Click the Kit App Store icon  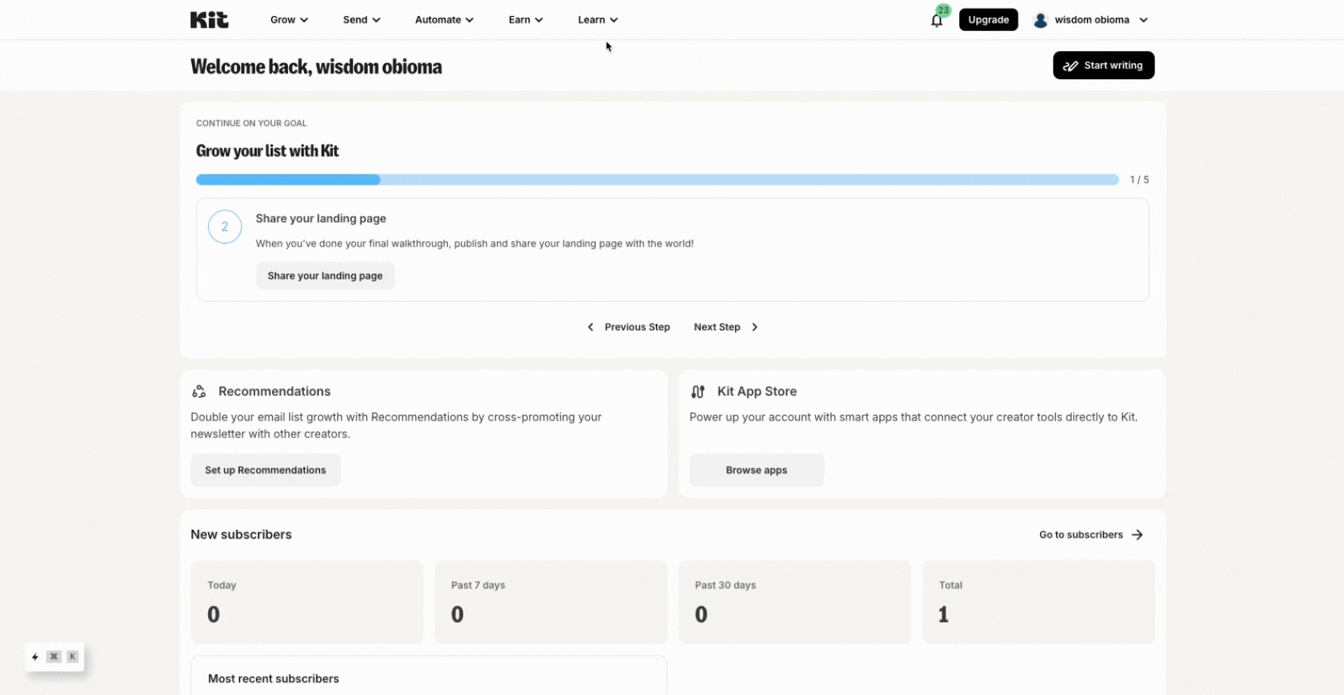[698, 392]
